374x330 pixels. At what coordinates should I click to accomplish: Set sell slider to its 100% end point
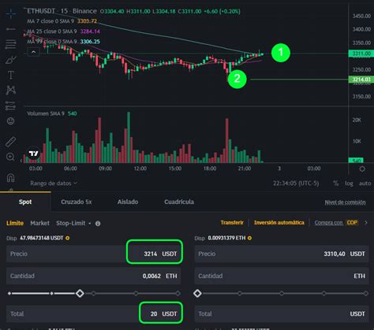click(x=366, y=293)
